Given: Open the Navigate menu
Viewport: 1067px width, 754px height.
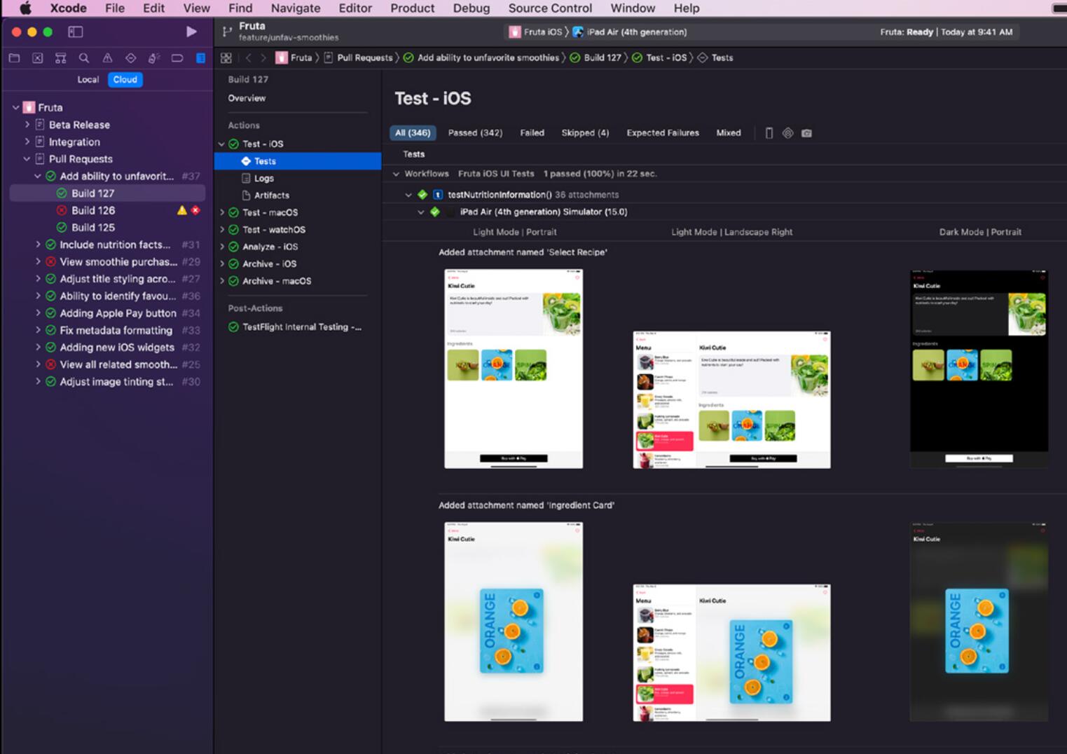Looking at the screenshot, I should click(296, 8).
